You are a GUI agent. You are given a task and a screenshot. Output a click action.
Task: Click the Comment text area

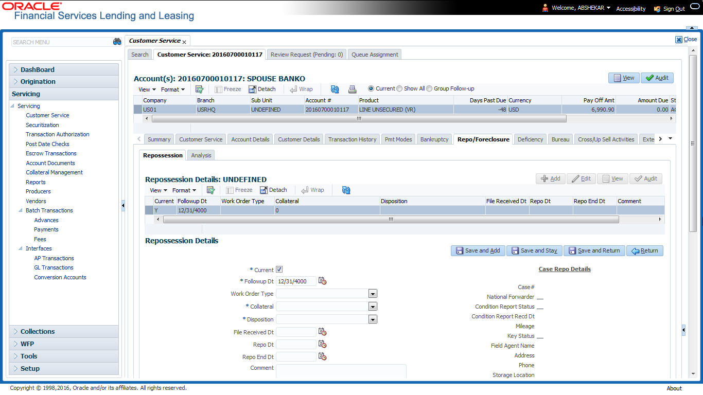pyautogui.click(x=341, y=370)
